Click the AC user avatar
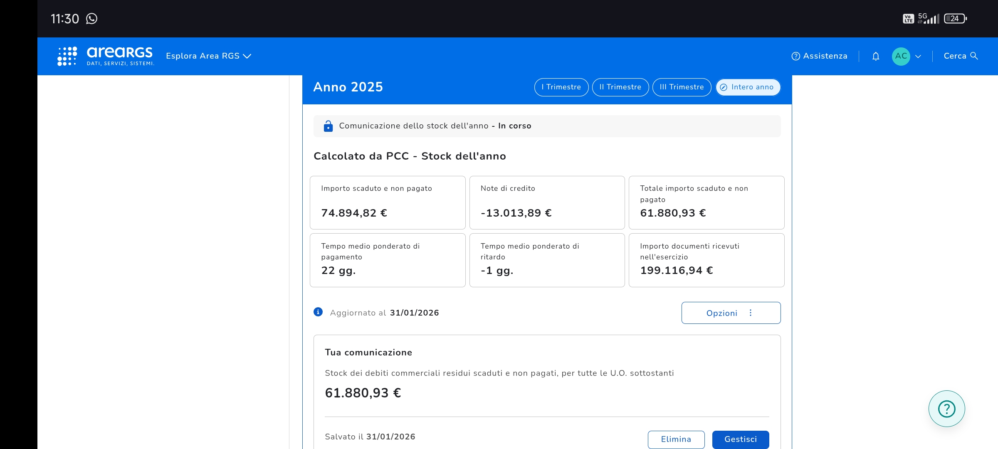The height and width of the screenshot is (449, 998). [901, 56]
